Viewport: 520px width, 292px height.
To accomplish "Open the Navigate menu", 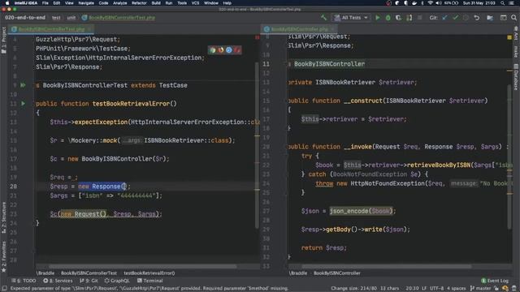I will pos(86,3).
